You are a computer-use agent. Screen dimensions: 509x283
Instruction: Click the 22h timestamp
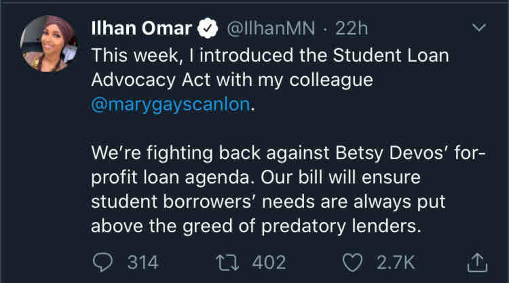[x=352, y=29]
